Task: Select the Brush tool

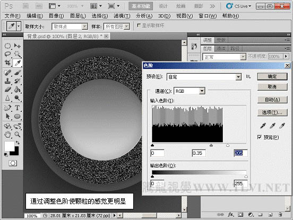Action: click(18, 73)
